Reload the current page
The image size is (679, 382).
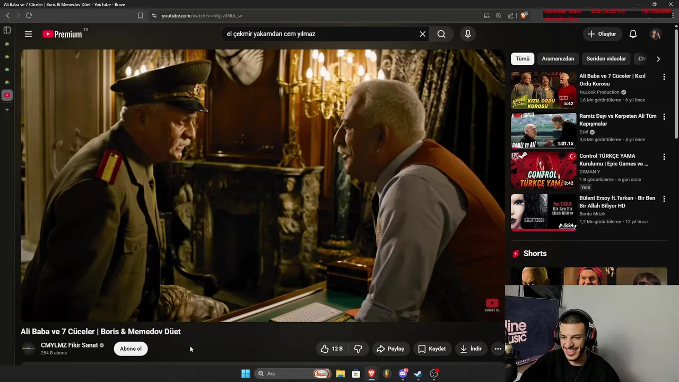[29, 15]
